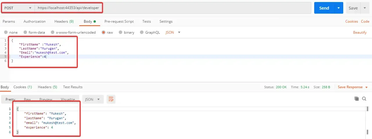Viewport: 372px width, 139px height.
Task: Switch response view to Visualize
Action: pos(68,99)
